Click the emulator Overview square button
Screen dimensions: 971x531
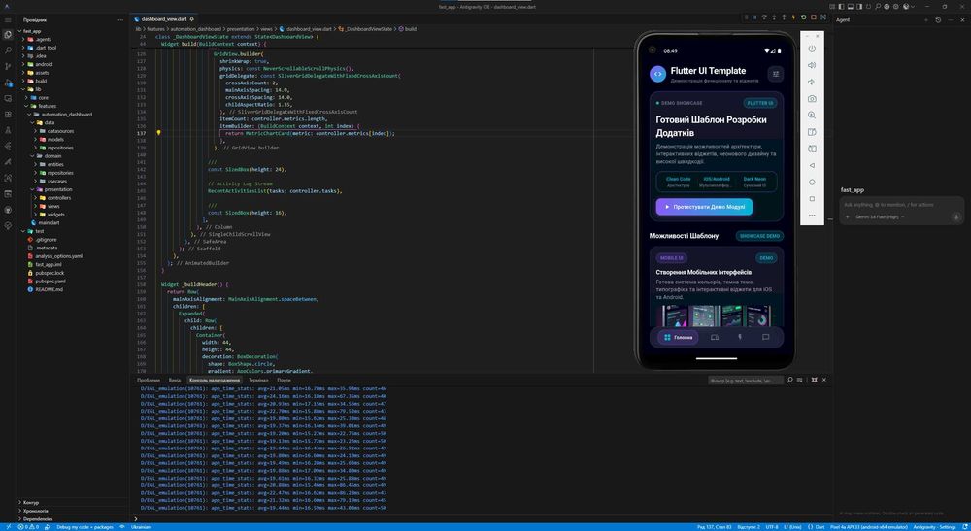coord(812,199)
